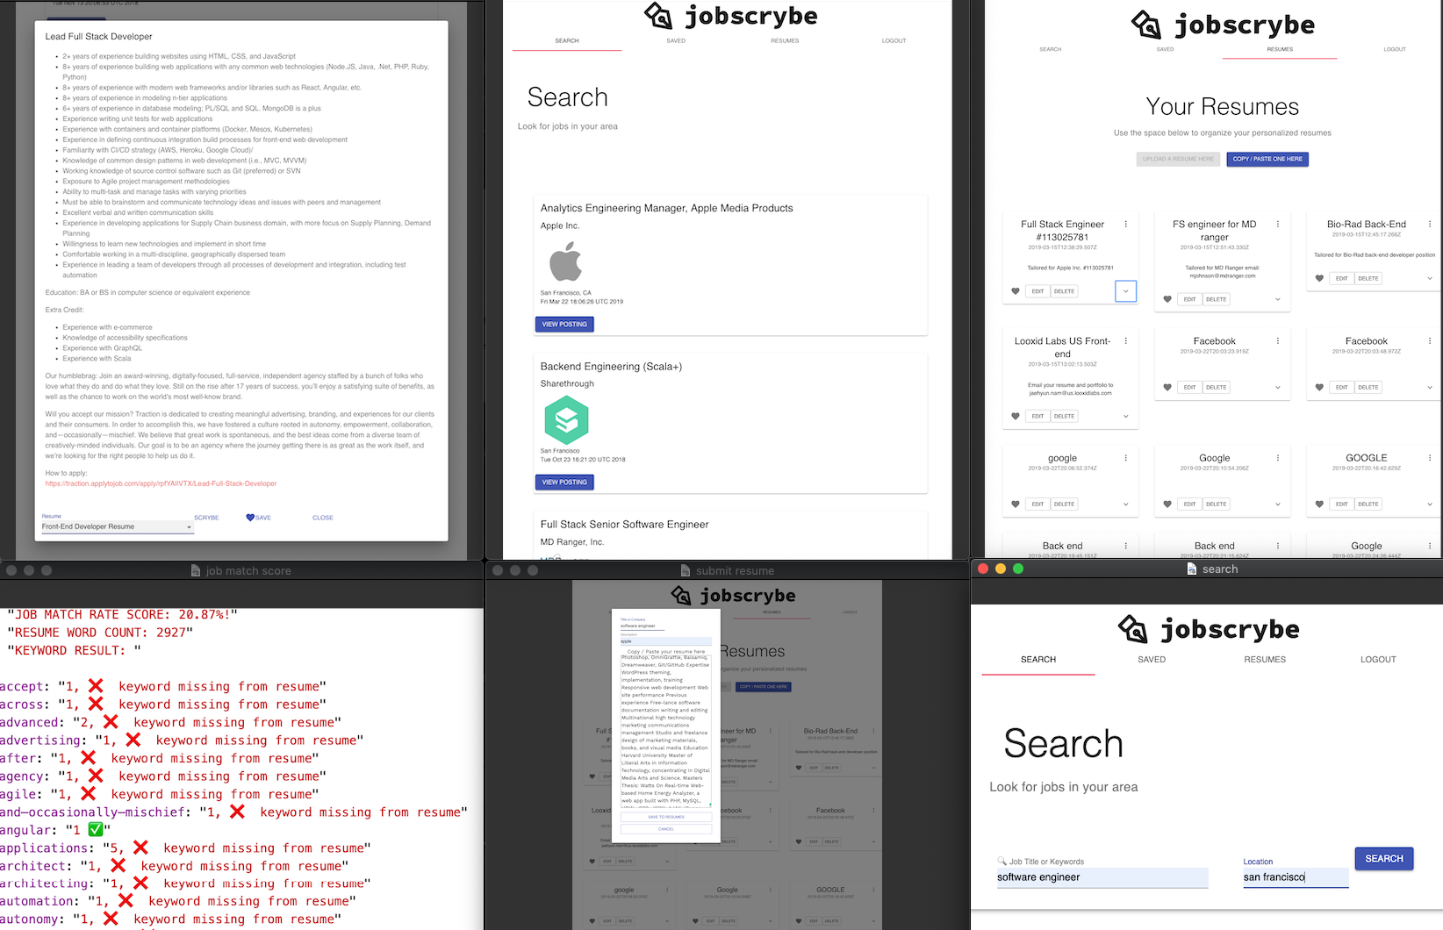
Task: Expand FS engineer for MD ranger card, Your Resumes page
Action: (1278, 299)
